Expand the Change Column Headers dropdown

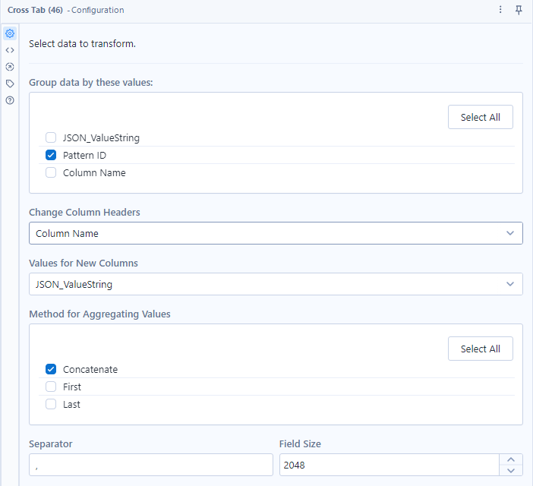coord(276,233)
